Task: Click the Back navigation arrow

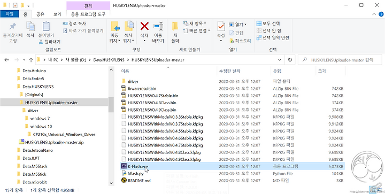Action: (x=6, y=60)
